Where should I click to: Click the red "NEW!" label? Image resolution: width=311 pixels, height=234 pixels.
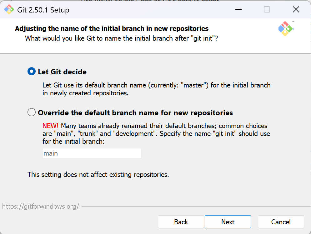point(50,126)
